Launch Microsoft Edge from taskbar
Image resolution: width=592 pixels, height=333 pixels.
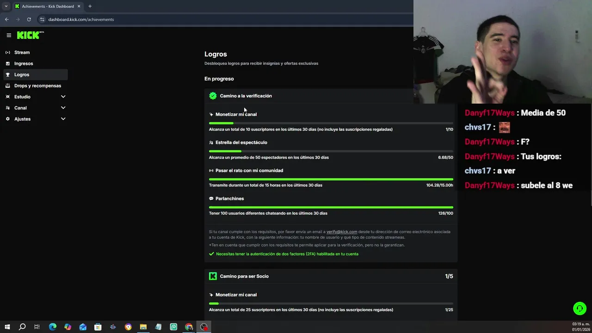point(52,327)
